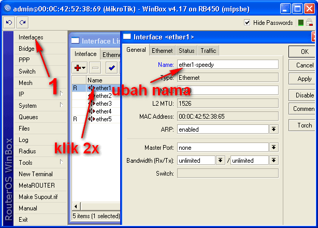
Task: Click the ARP field showing enabled
Action: pos(223,130)
